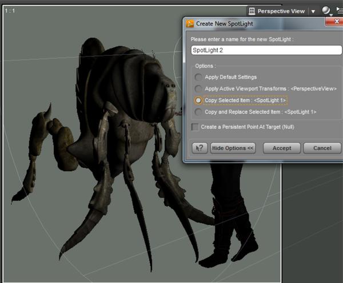Click the Options group label
This screenshot has height=283, width=343.
[x=205, y=66]
